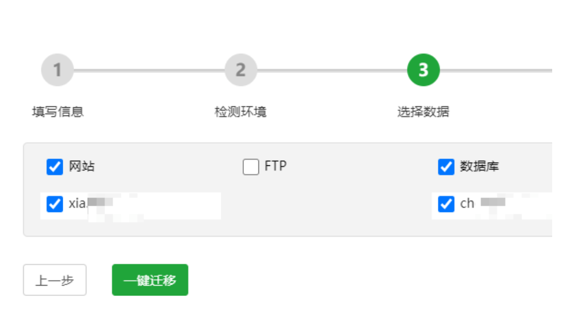Start migration with the 一键迁移 button
This screenshot has height=310, width=575.
(150, 280)
